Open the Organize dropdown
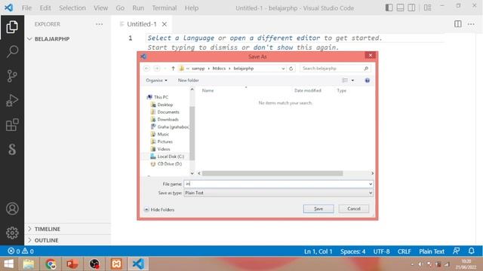This screenshot has width=483, height=271. click(x=156, y=81)
